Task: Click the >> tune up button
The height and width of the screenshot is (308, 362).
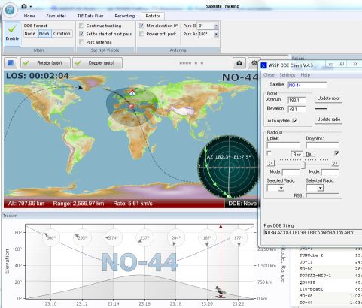Action: [x=335, y=163]
